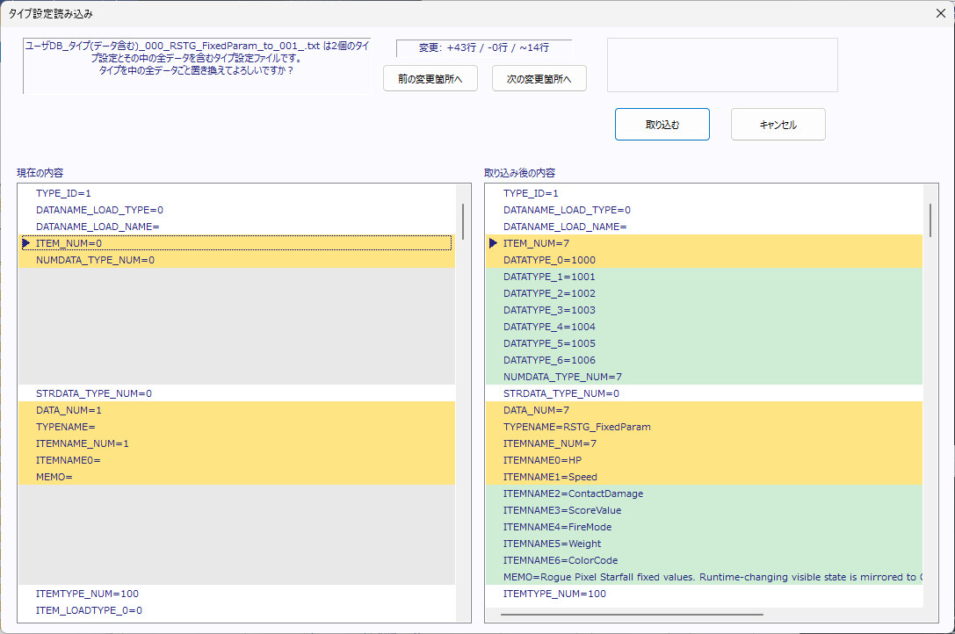Select ITEMNAME6=ColorCode row
This screenshot has height=634, width=955.
[704, 560]
